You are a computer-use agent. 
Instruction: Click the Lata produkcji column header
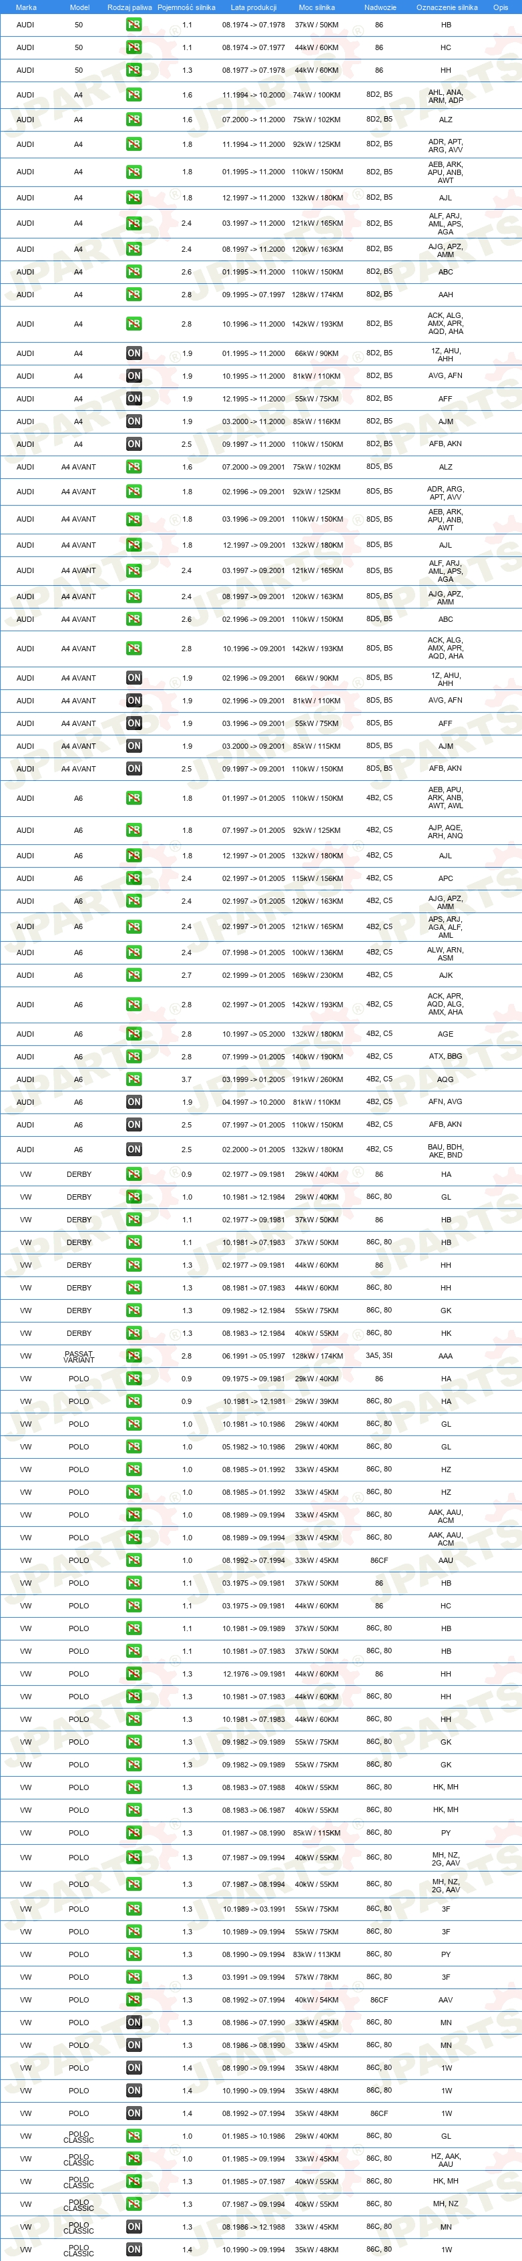pyautogui.click(x=254, y=7)
